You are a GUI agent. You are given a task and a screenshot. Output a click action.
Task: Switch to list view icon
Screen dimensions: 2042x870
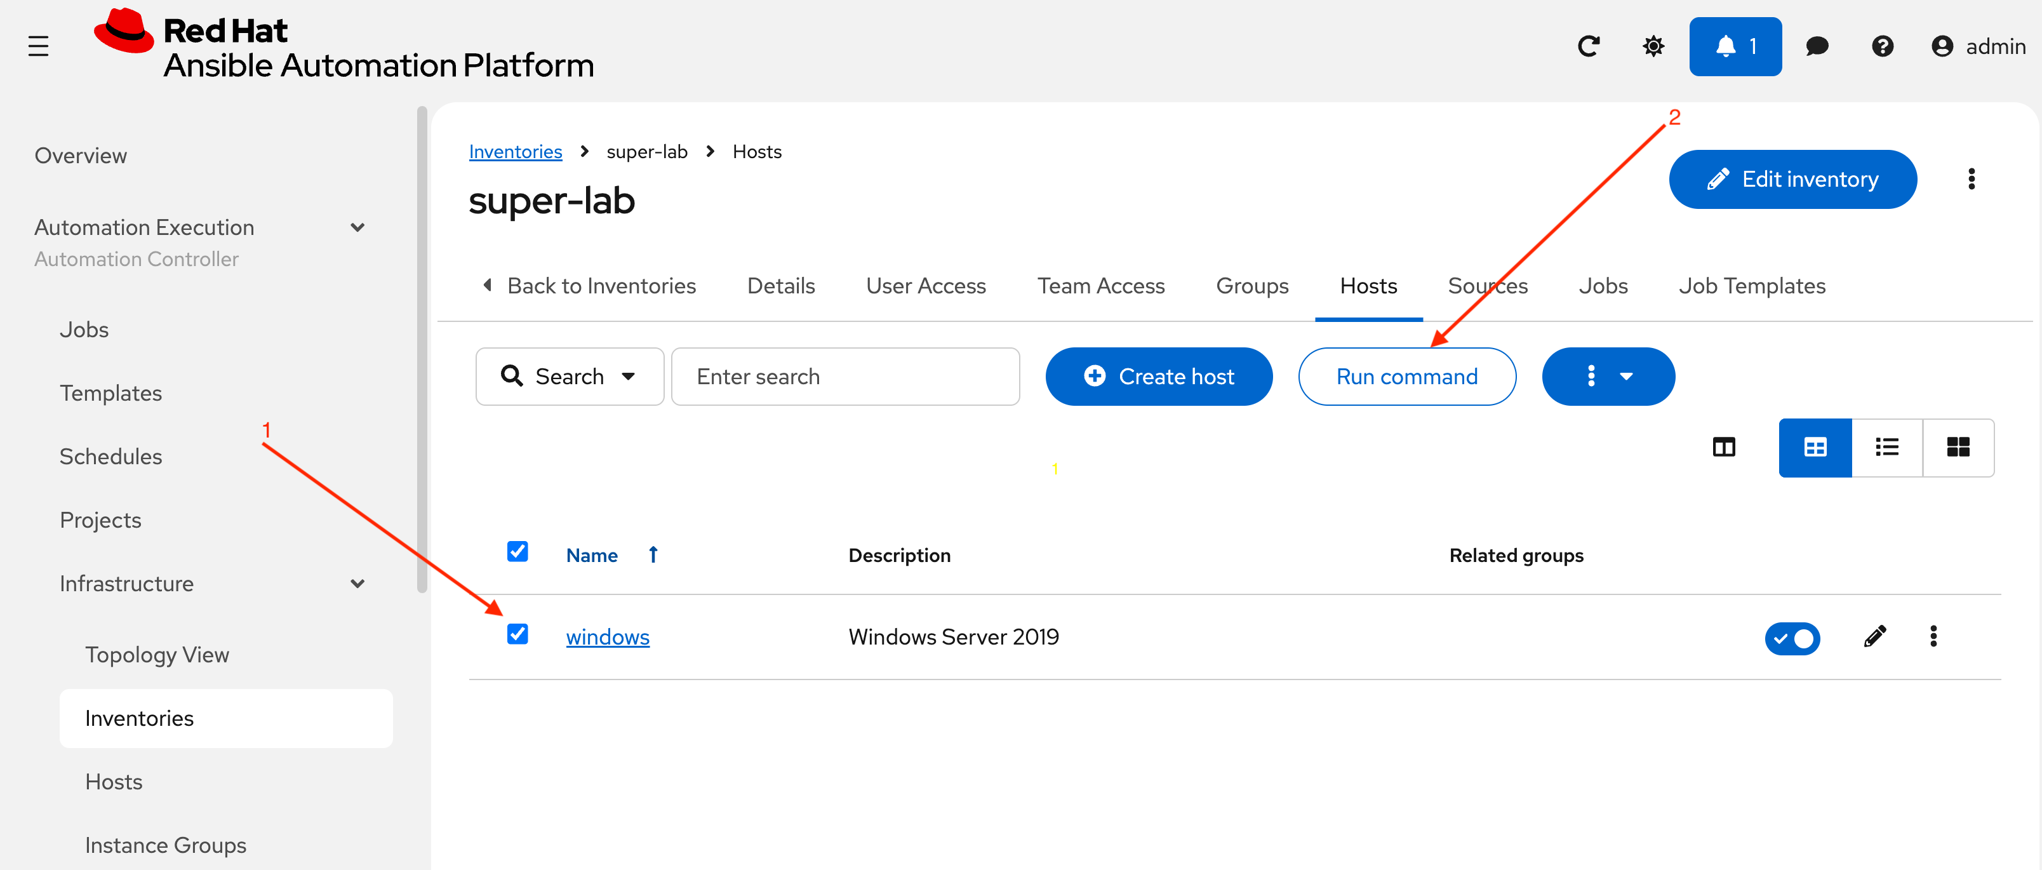1886,447
